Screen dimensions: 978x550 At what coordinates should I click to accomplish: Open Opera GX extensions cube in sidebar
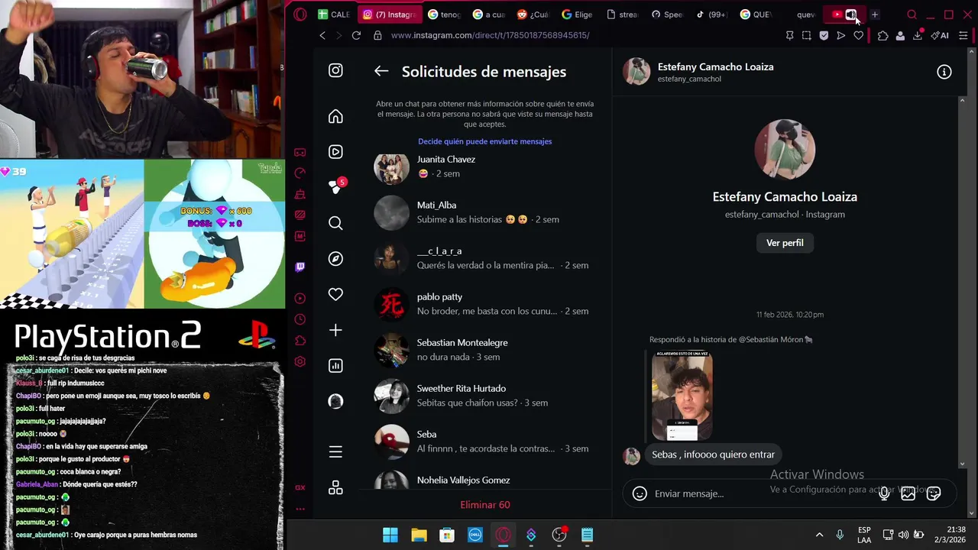pos(300,341)
